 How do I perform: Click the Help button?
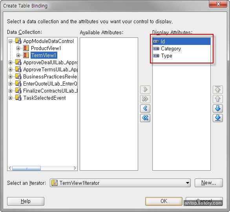point(26,201)
